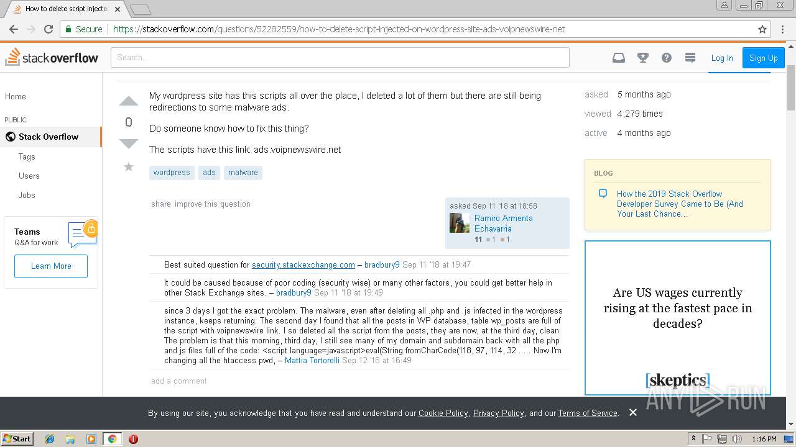Open Ramiro Armenta Echavarria's profile

(x=504, y=223)
